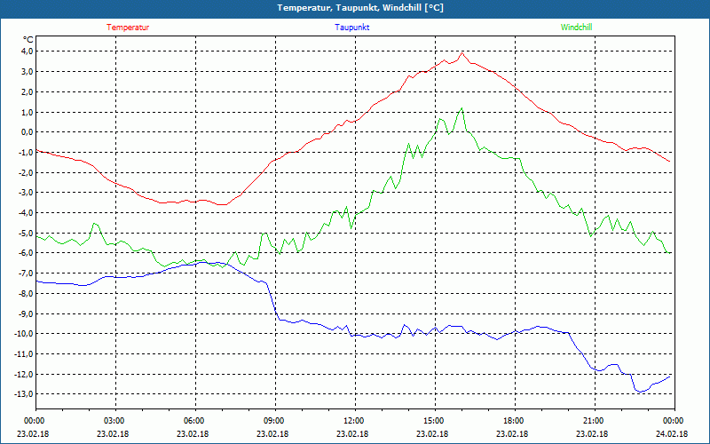Click the -6,0 y-axis value

pos(27,253)
